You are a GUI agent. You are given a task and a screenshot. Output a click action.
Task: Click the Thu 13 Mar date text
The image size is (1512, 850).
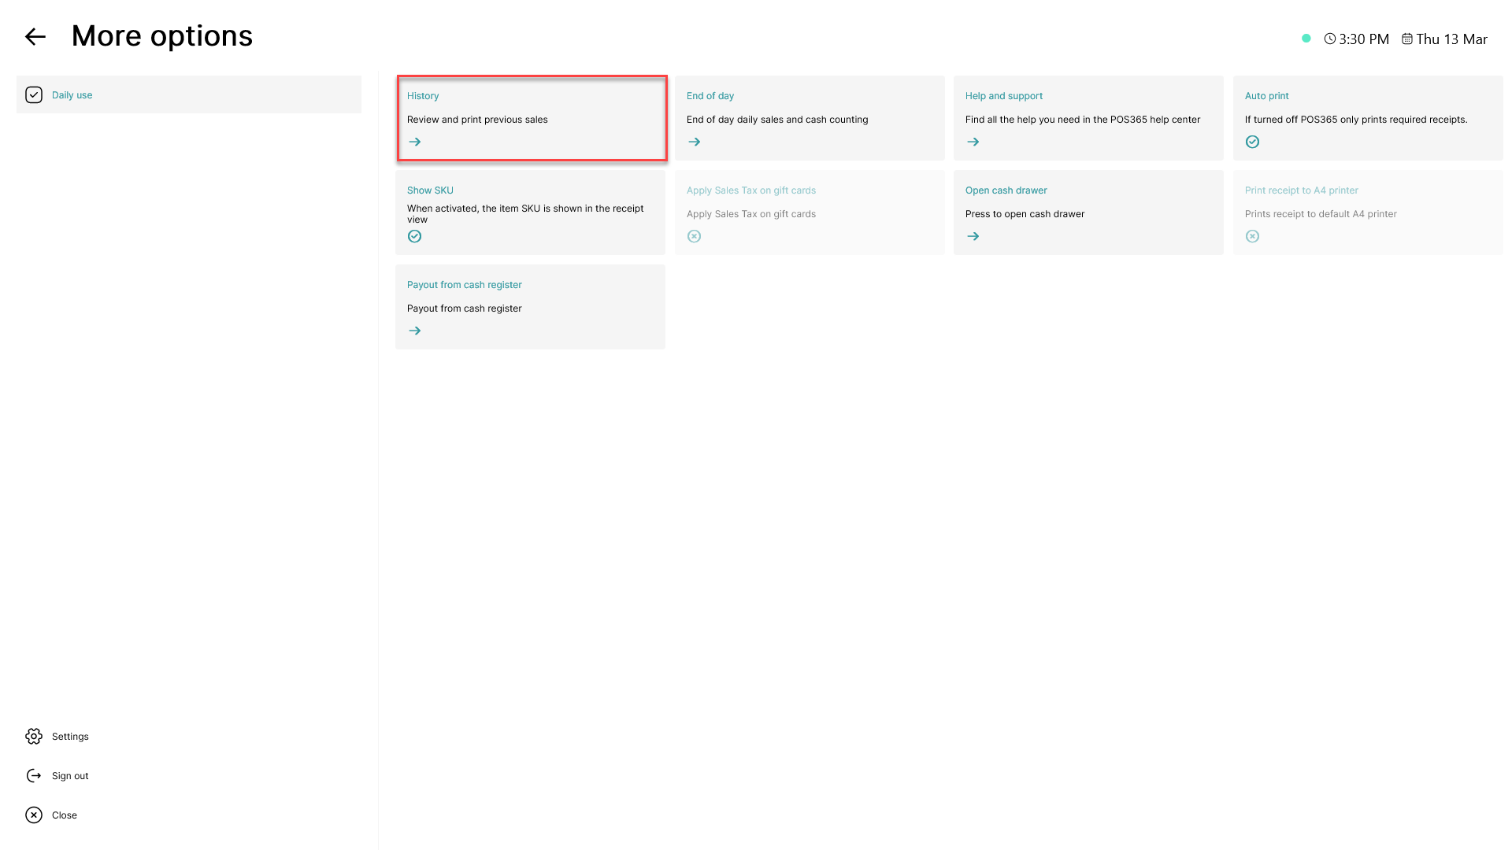[1451, 39]
